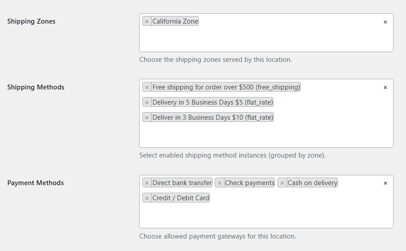Clear all selected Shipping Zones
This screenshot has height=251, width=406.
tap(385, 22)
